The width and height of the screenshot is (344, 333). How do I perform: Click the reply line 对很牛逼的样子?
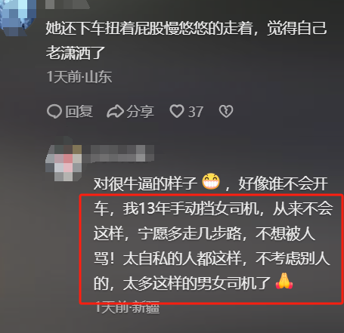145,183
